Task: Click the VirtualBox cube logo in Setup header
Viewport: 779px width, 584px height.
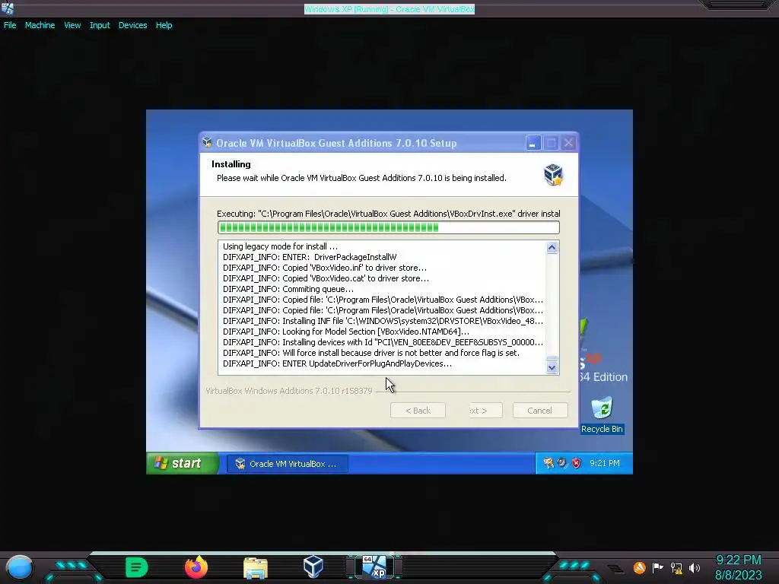Action: pyautogui.click(x=553, y=175)
